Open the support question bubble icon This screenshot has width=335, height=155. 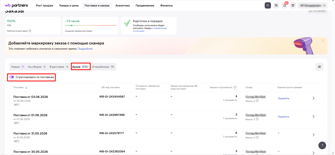293,6
